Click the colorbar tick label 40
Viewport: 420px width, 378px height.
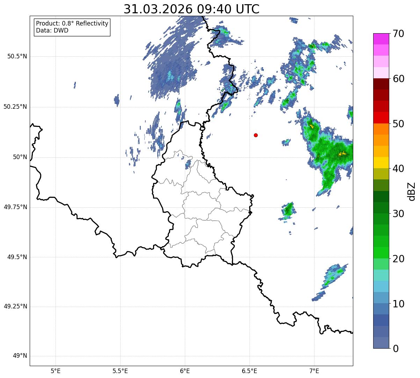click(398, 169)
